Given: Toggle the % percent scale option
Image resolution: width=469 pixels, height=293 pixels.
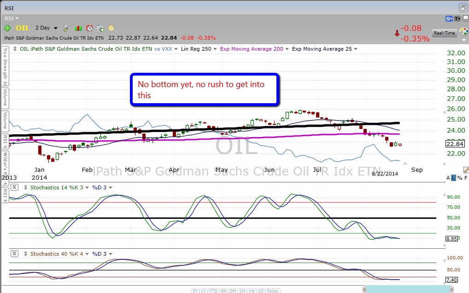Looking at the screenshot, I should [459, 178].
